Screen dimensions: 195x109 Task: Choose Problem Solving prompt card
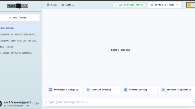[139, 90]
